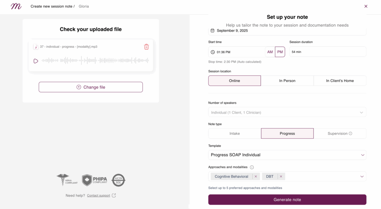Click the Supervision info icon
The width and height of the screenshot is (381, 209).
350,133
